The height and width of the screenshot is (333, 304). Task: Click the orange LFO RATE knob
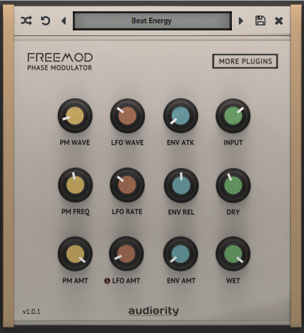tap(127, 185)
